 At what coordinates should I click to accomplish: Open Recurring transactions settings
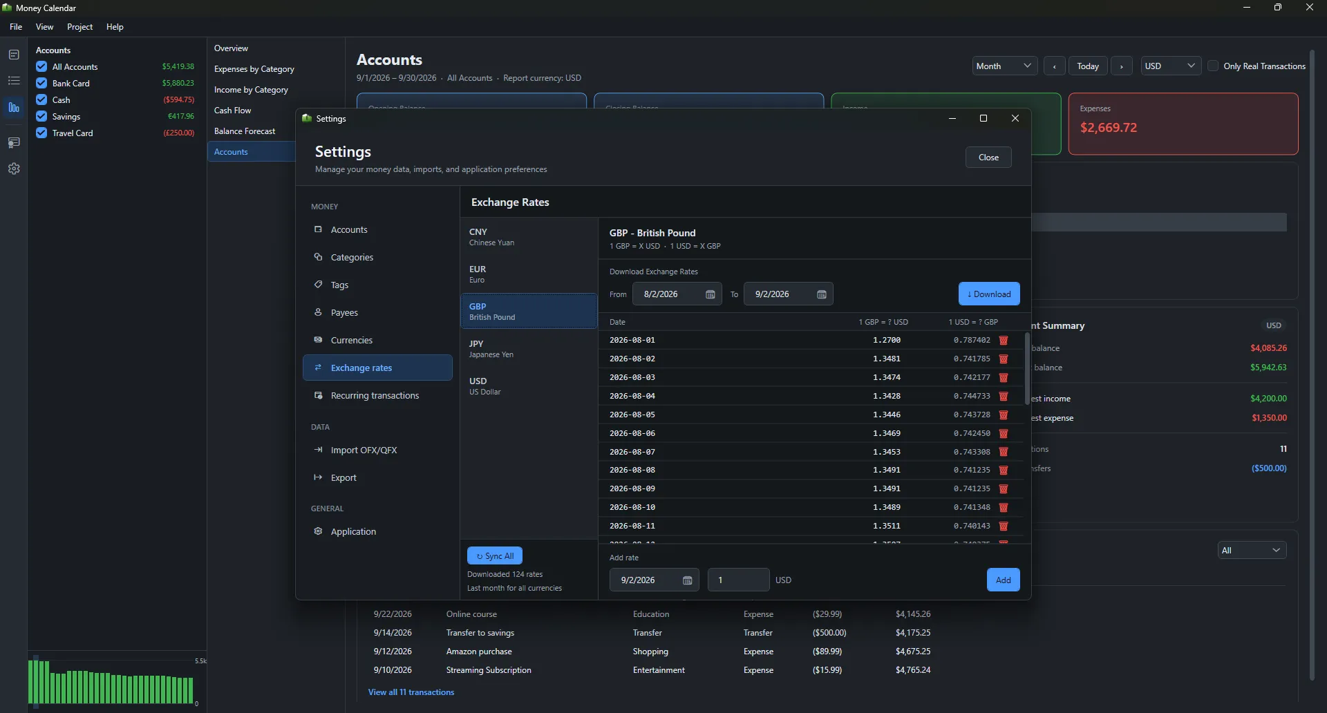(377, 395)
